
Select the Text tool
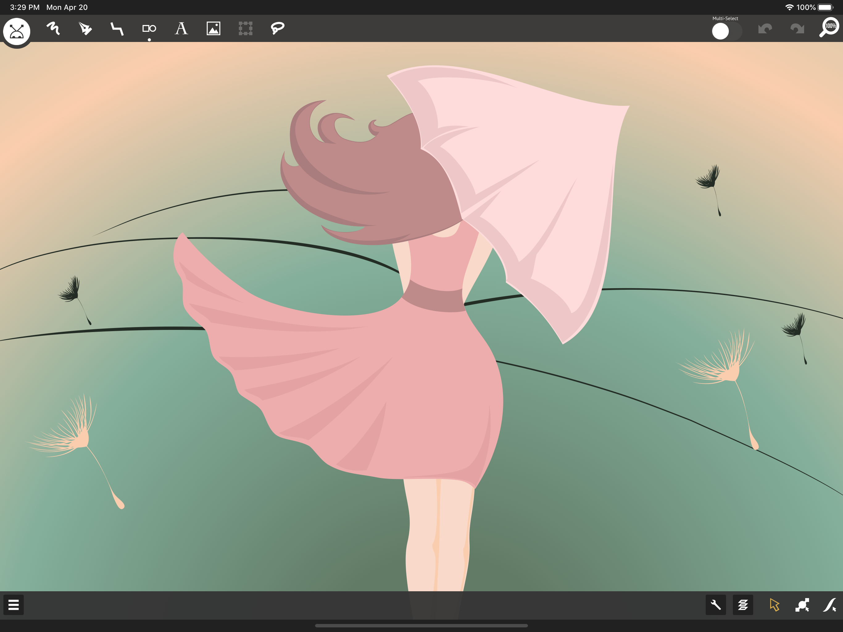(181, 29)
